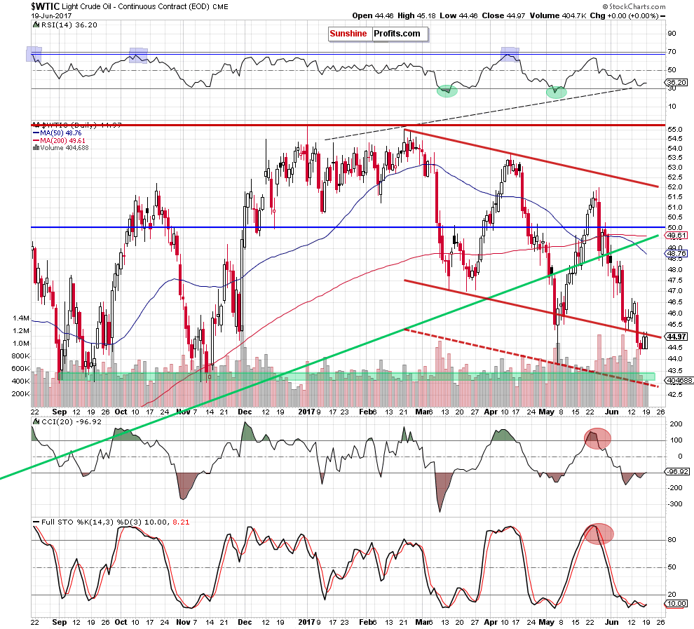Screen dimensions: 694x629
Task: Click the small icon beside RSI(14) label
Action: click(36, 25)
